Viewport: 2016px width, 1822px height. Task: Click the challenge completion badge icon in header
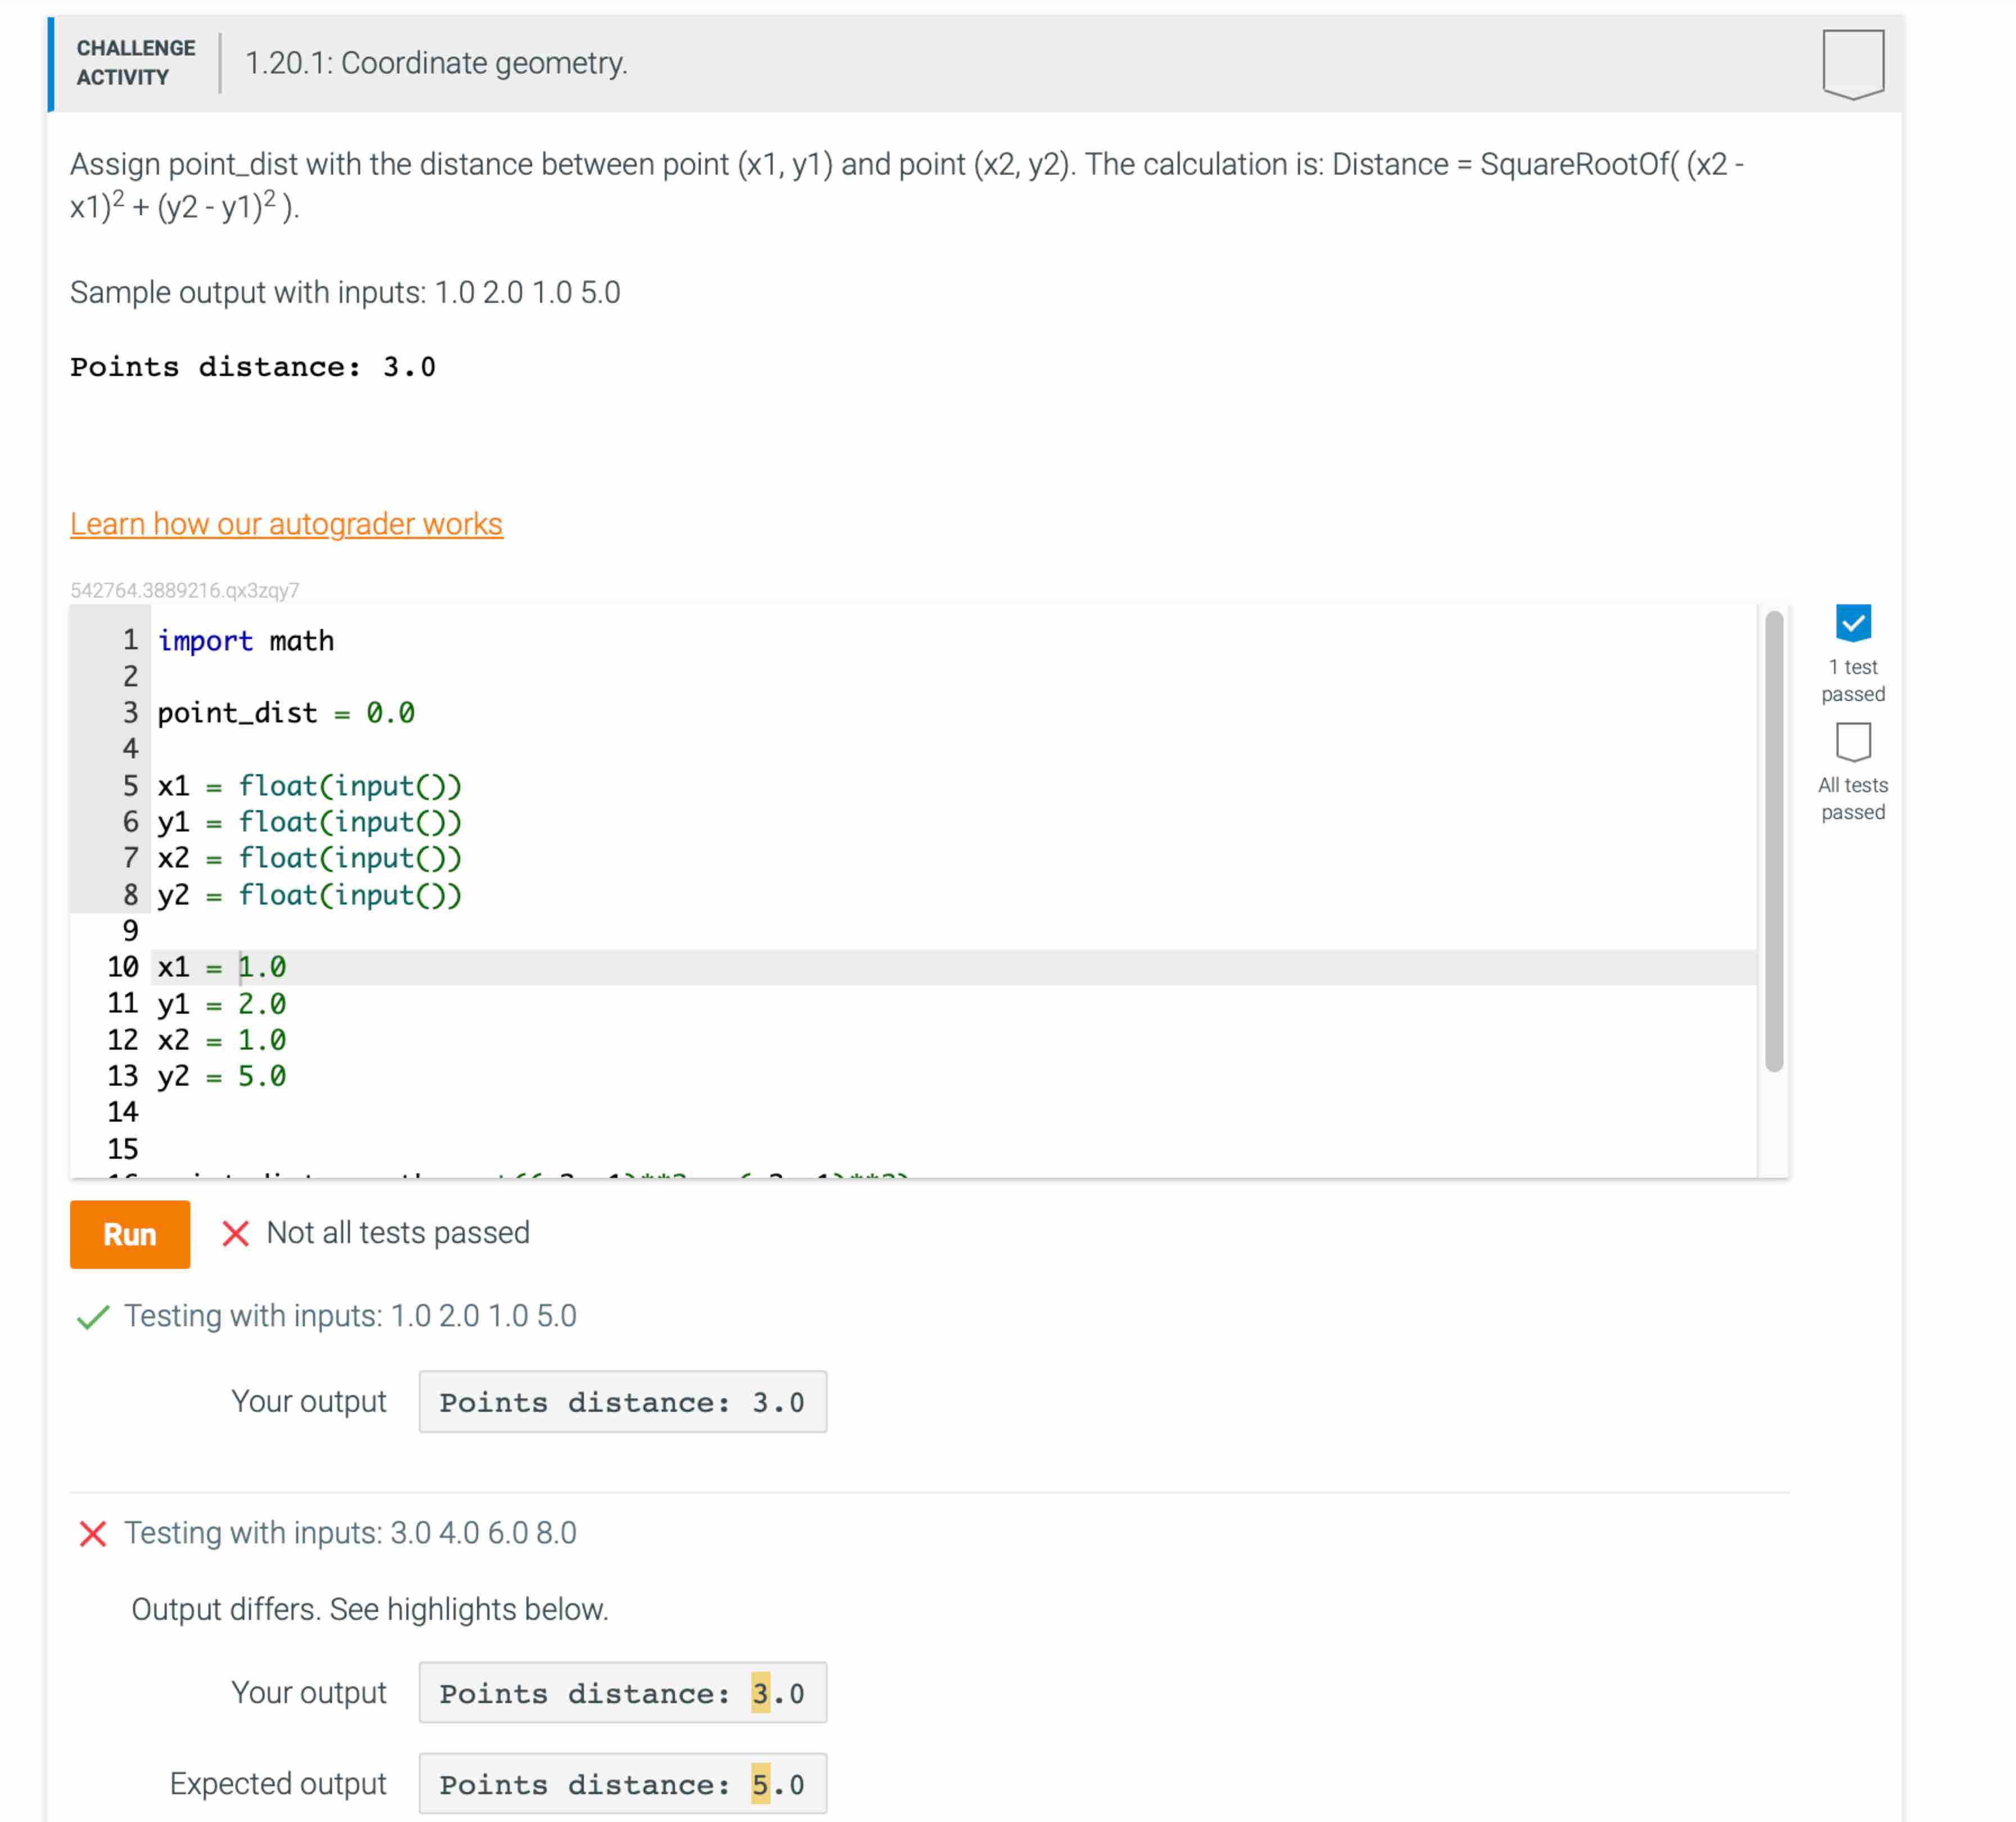tap(1852, 64)
